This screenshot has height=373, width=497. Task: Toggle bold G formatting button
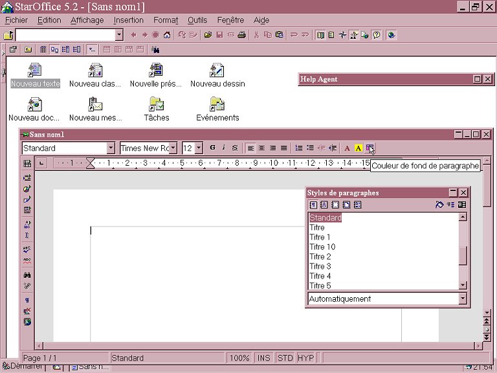pos(212,148)
